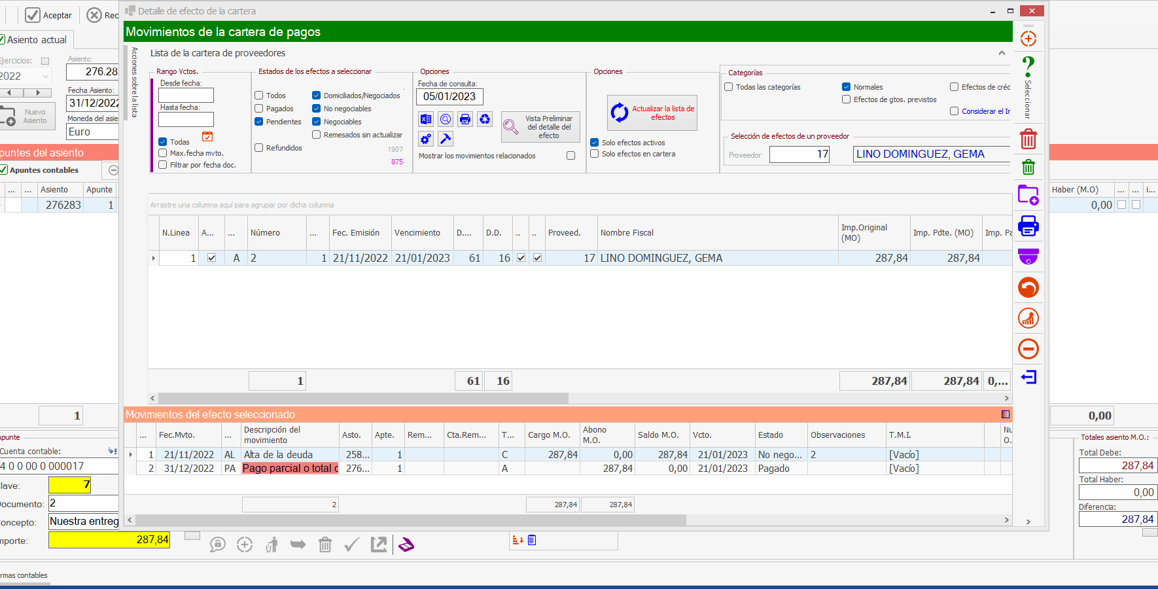Click the red trash icon in right sidebar
The width and height of the screenshot is (1158, 589).
(x=1028, y=139)
